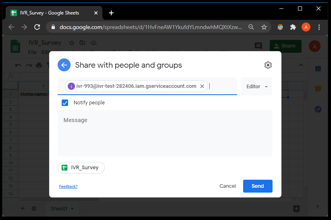Select row 5 header
This screenshot has height=220, width=331.
(10, 125)
